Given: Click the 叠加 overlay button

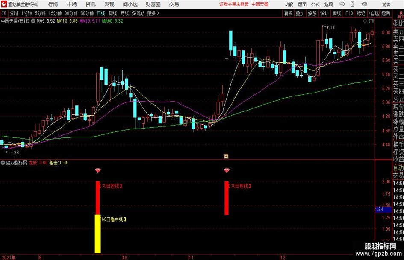Looking at the screenshot, I should 300,13.
